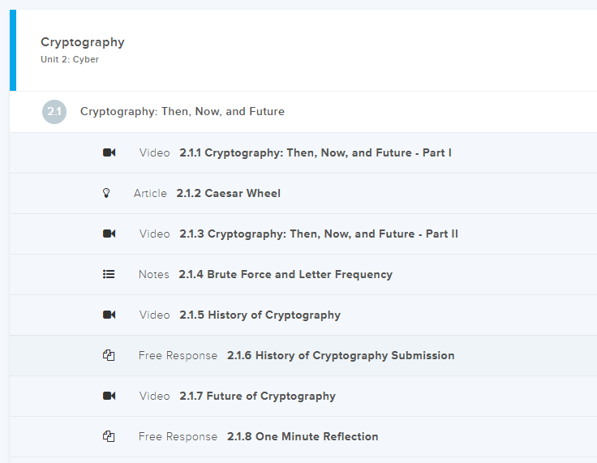Click the Unit 2: Cyber subtitle
Image resolution: width=597 pixels, height=463 pixels.
70,59
